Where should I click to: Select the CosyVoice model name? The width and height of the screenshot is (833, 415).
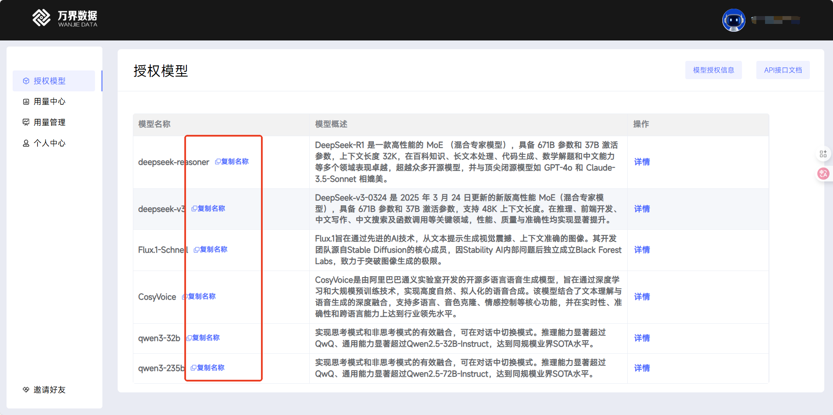point(157,297)
